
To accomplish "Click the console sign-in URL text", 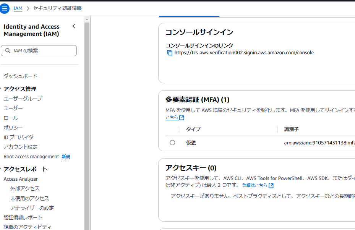I will (244, 52).
